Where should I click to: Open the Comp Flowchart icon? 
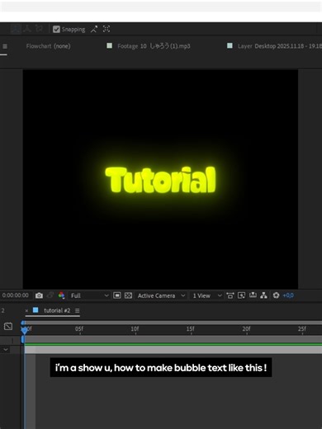point(263,295)
